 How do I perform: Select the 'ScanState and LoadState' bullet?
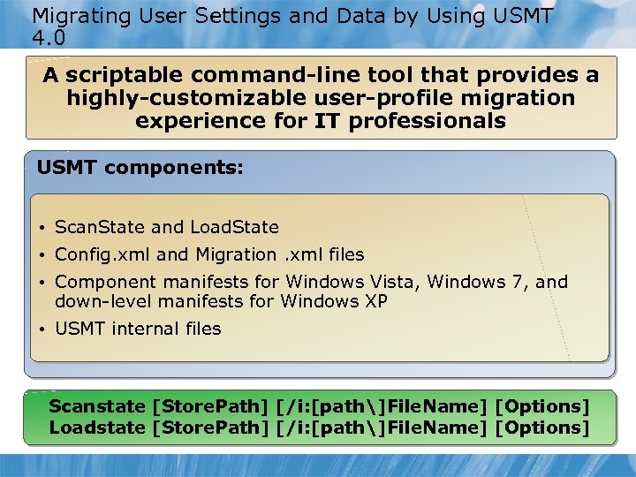click(167, 227)
